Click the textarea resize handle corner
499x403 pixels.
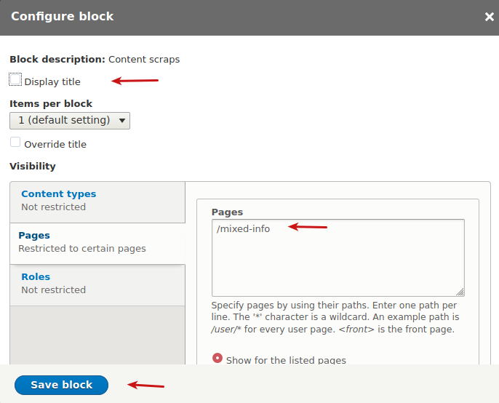click(460, 291)
